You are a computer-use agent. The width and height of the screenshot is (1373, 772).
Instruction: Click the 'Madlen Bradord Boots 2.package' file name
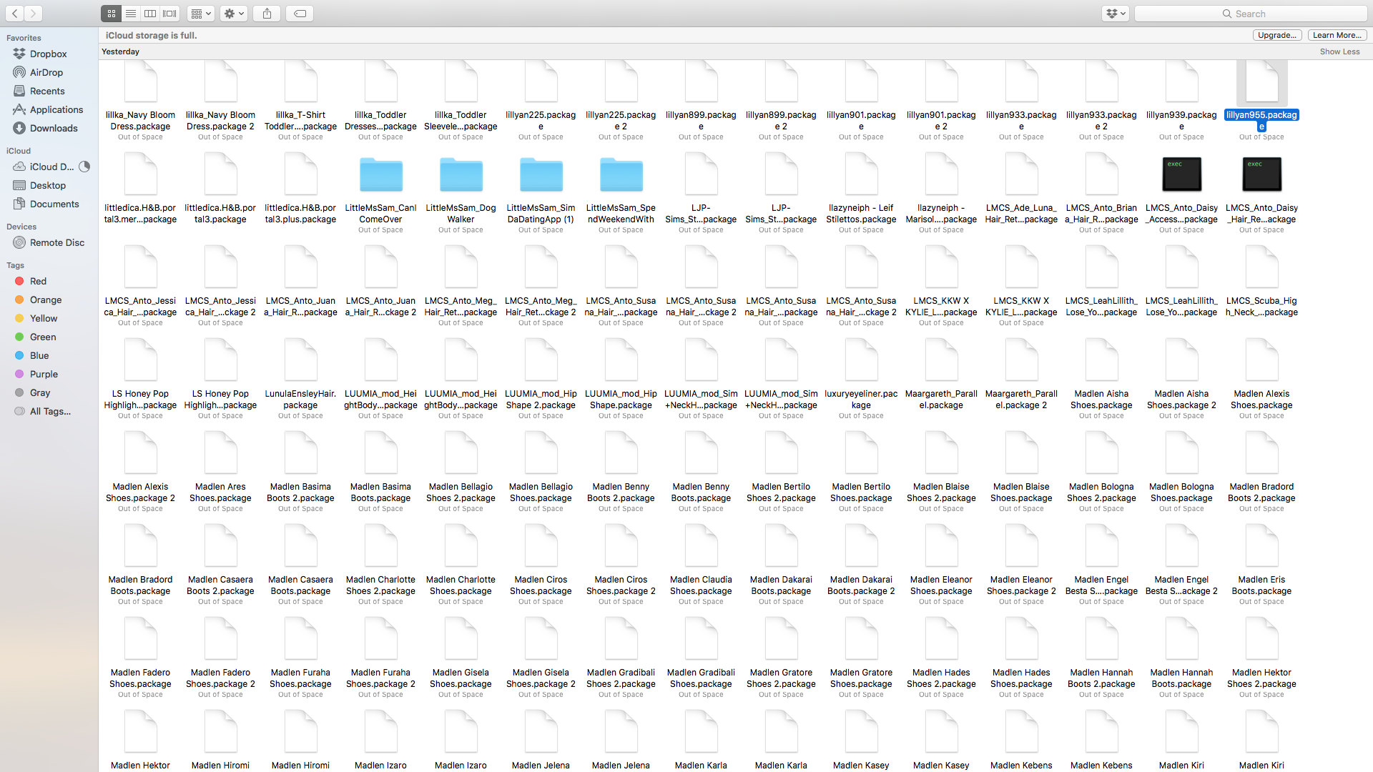[x=1261, y=493]
